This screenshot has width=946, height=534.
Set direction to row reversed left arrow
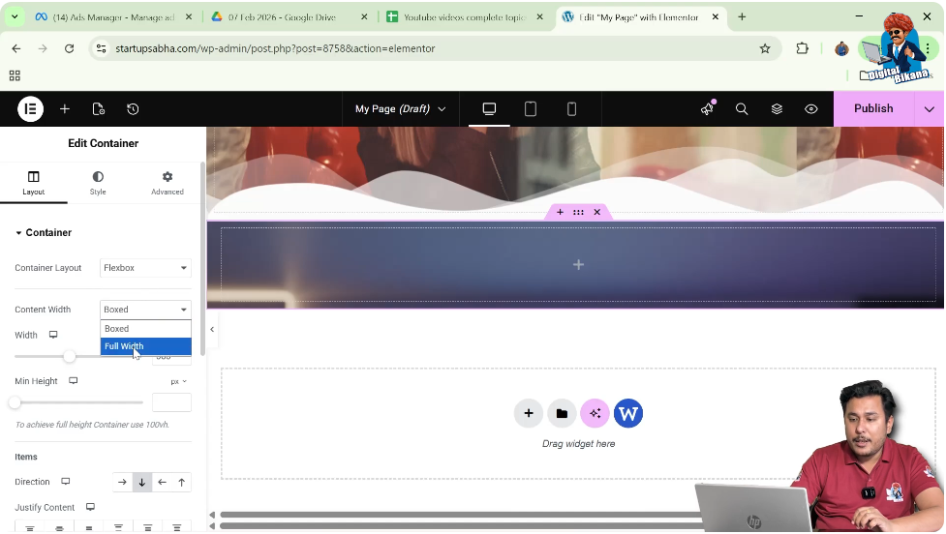pos(162,482)
